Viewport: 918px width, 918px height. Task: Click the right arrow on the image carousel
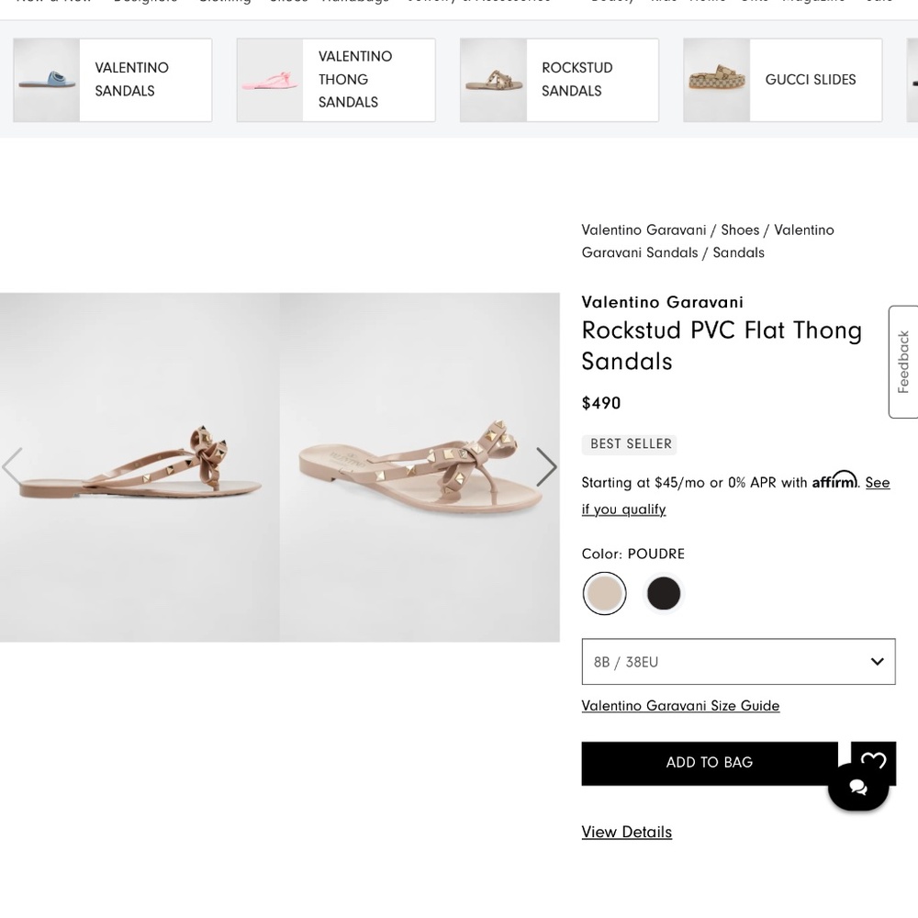(545, 466)
